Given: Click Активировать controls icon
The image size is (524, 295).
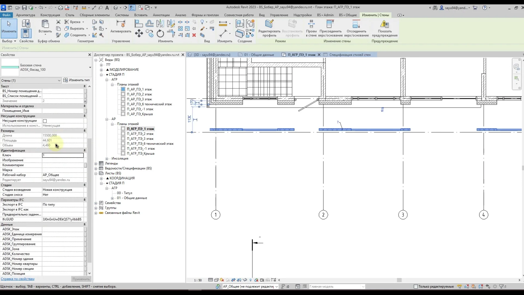Looking at the screenshot, I should point(121,26).
